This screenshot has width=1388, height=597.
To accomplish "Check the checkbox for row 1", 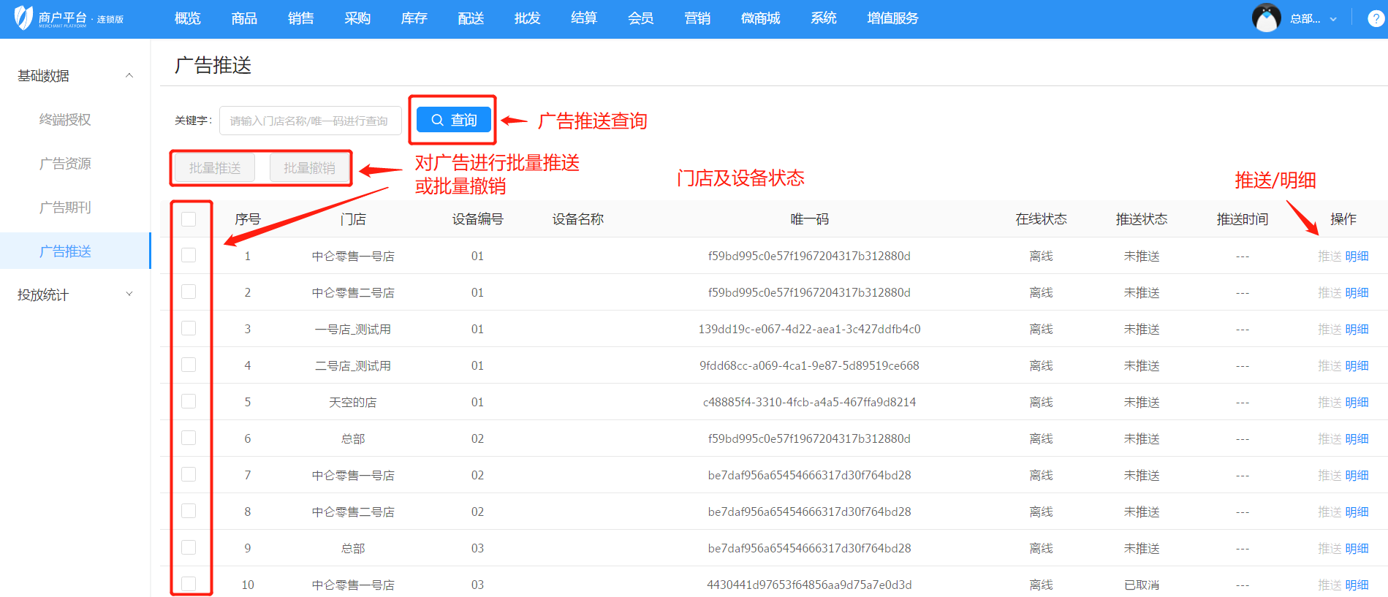I will pyautogui.click(x=189, y=255).
